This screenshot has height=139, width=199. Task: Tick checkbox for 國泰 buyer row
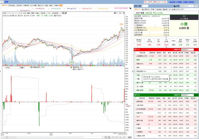(135, 60)
